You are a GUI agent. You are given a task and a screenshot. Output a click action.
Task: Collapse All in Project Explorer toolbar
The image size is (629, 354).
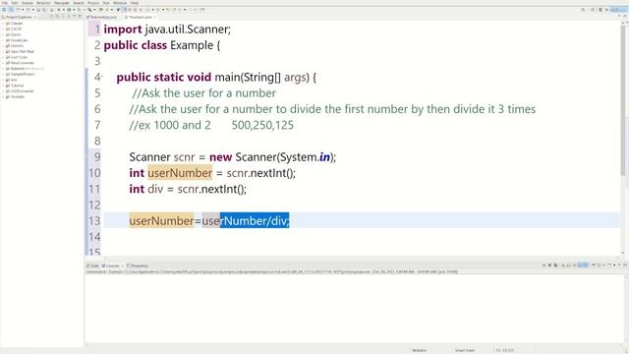pos(51,17)
